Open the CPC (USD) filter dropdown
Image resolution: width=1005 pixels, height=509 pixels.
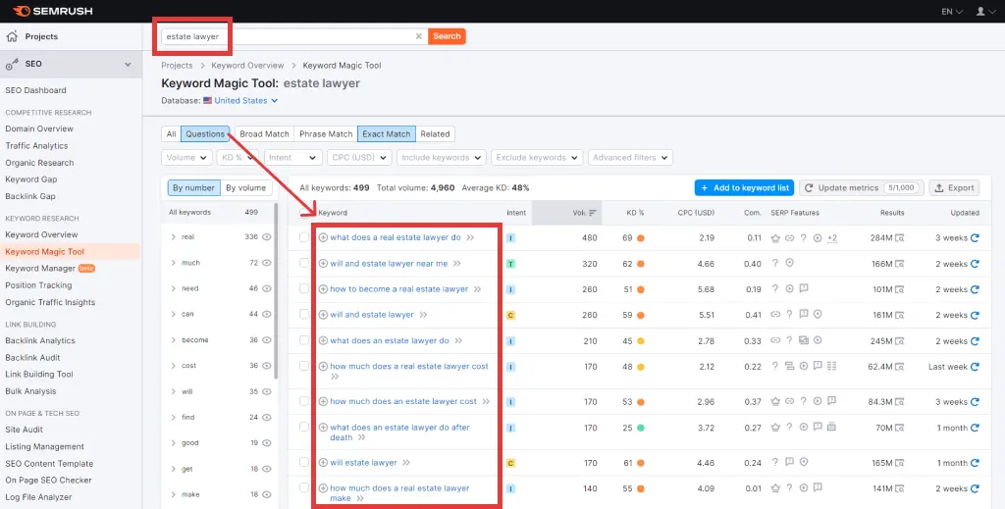point(359,158)
